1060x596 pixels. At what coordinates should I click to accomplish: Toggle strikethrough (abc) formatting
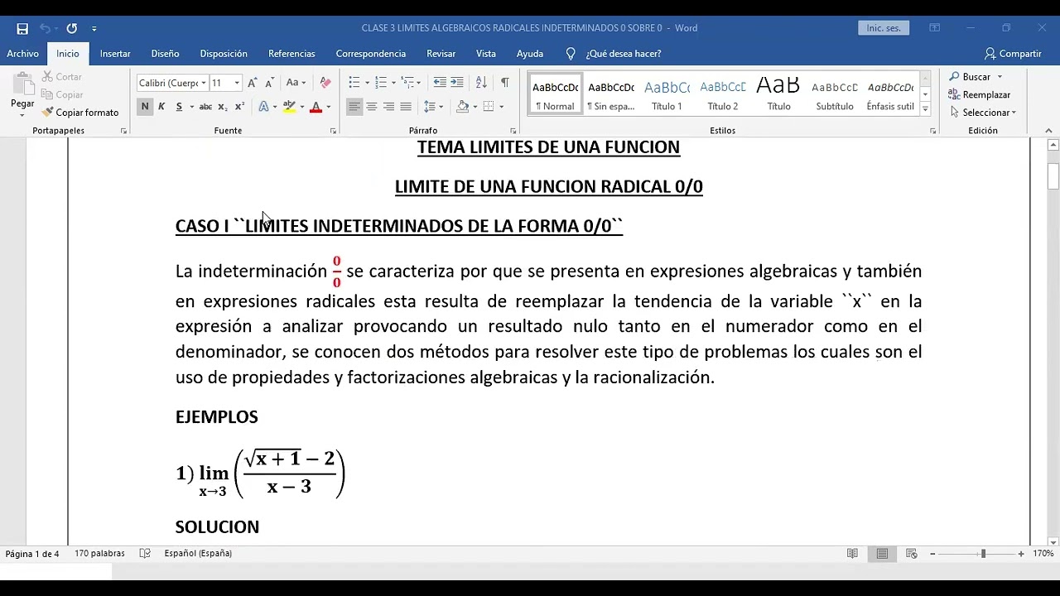point(205,107)
